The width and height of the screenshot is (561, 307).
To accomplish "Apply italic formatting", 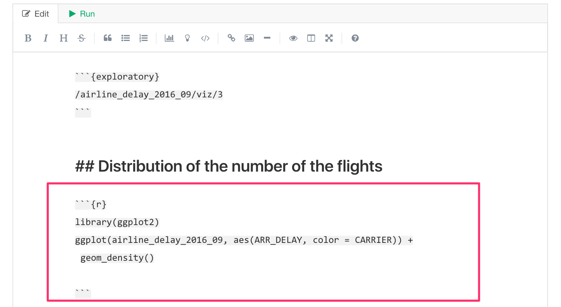I will (46, 38).
